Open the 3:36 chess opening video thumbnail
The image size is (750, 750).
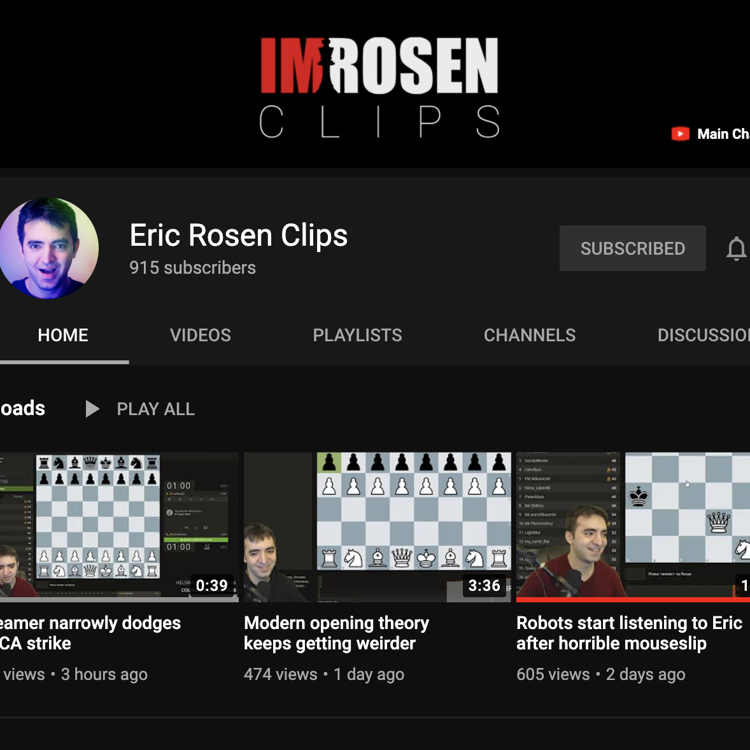click(x=378, y=527)
